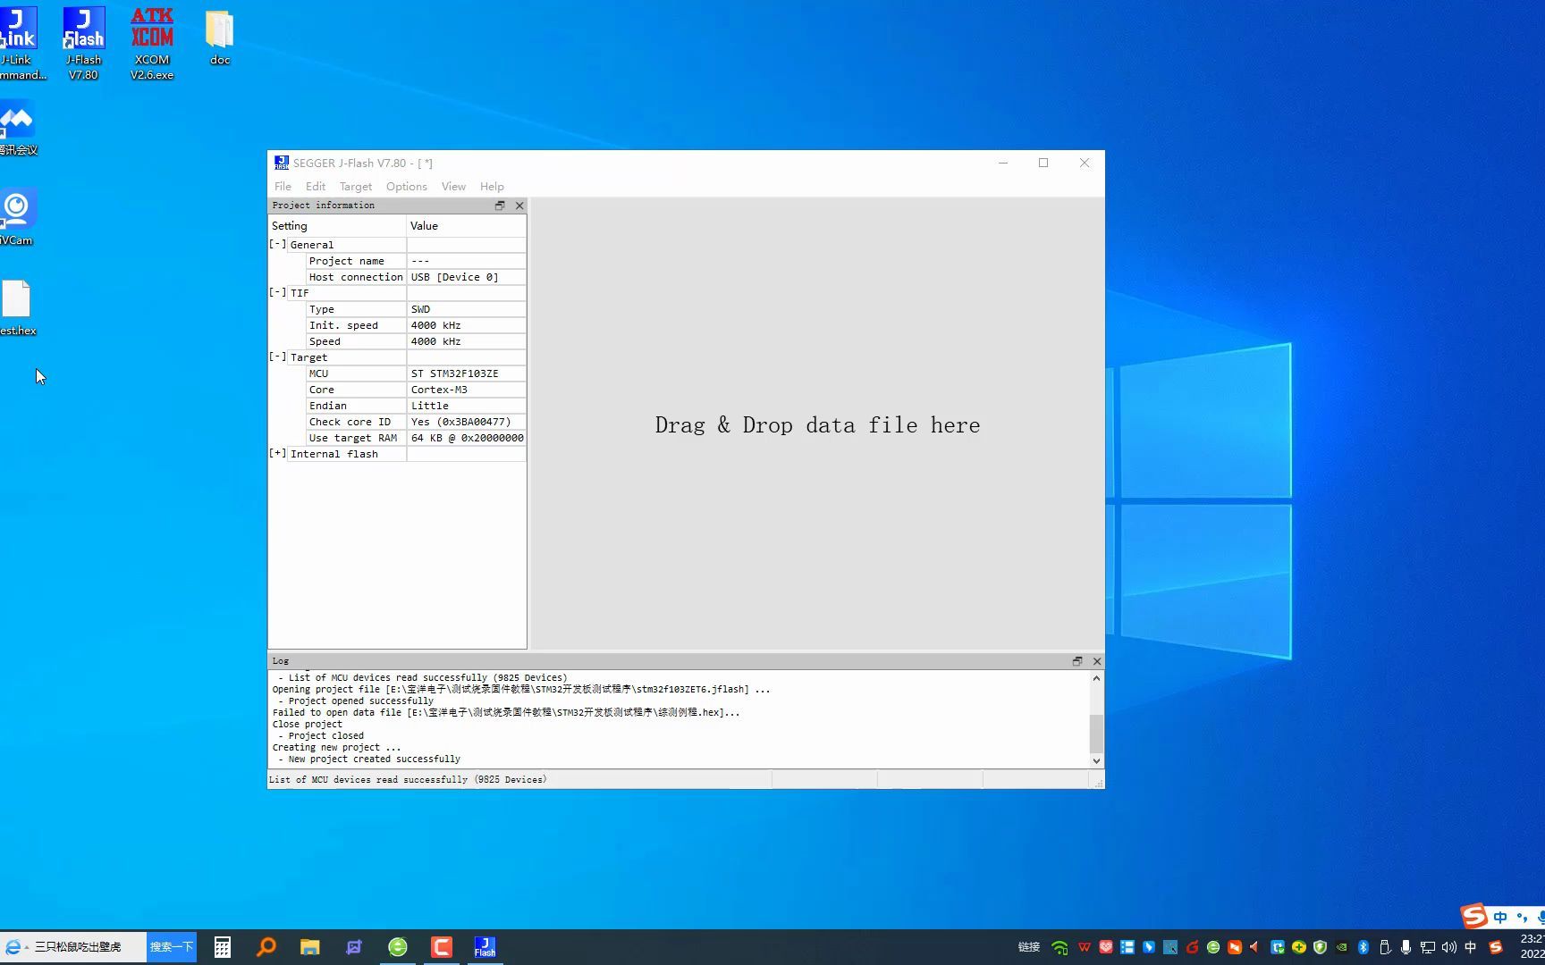The image size is (1545, 965).
Task: Click the Speed setting label
Action: pos(325,341)
